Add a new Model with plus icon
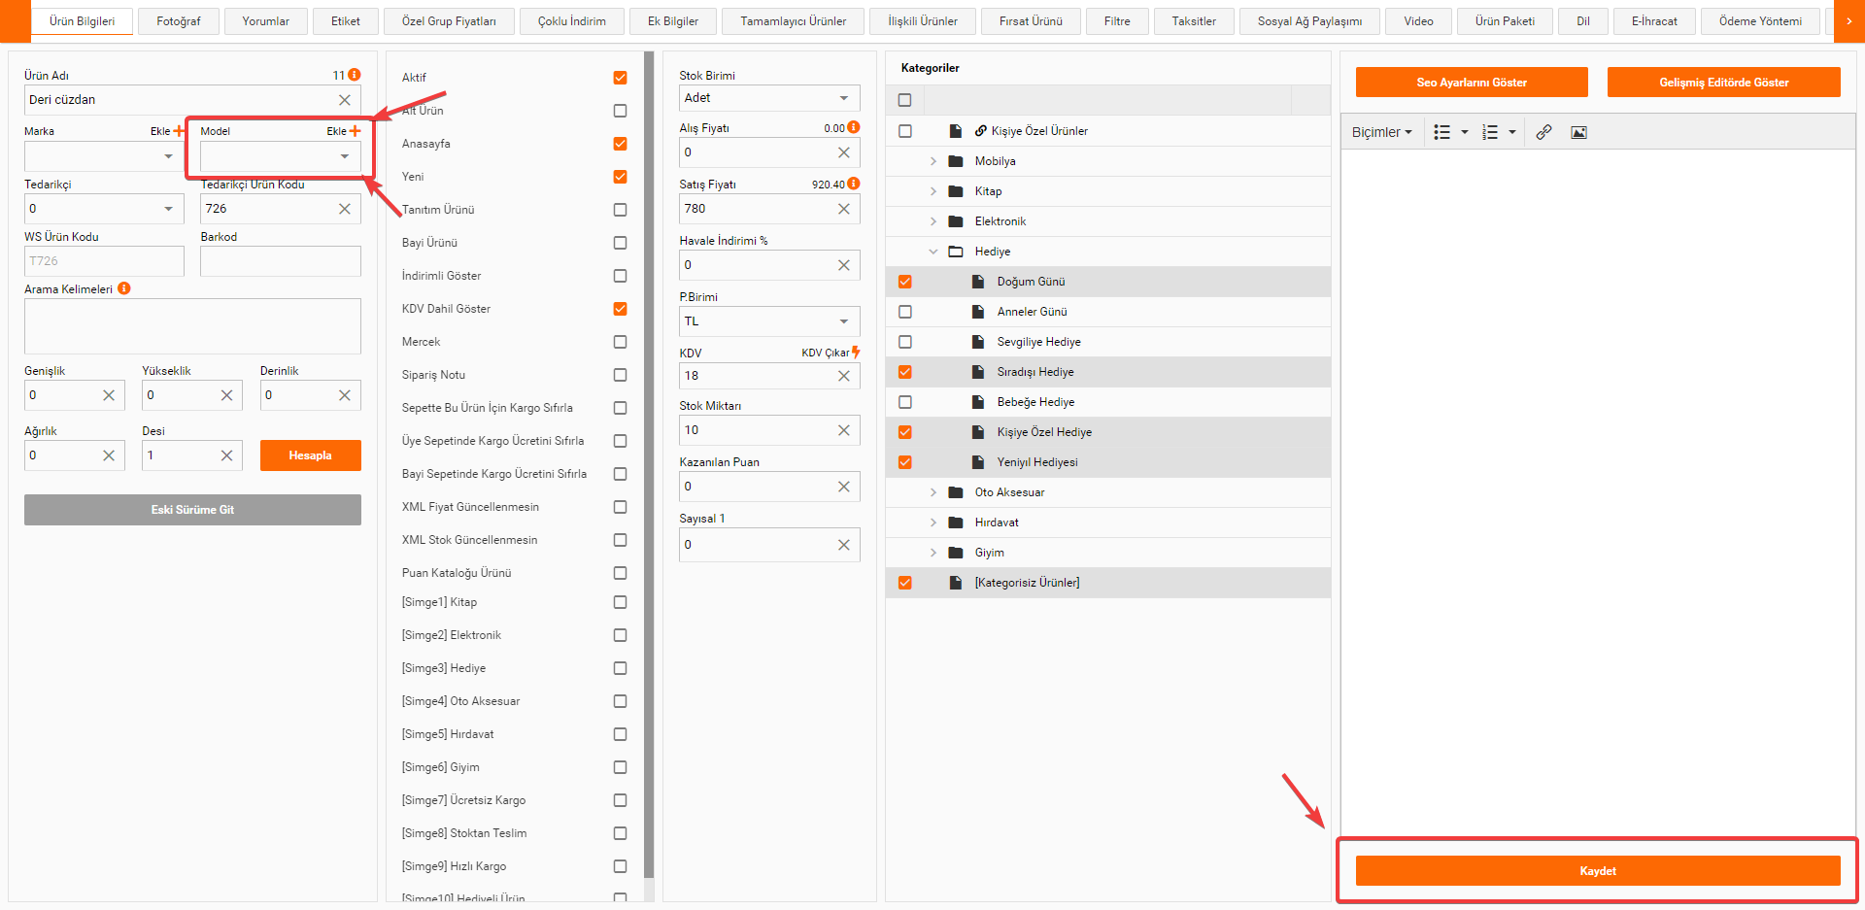This screenshot has width=1865, height=910. click(x=355, y=131)
